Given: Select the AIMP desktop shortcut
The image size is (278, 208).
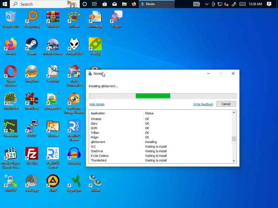Looking at the screenshot, I should (x=53, y=183).
